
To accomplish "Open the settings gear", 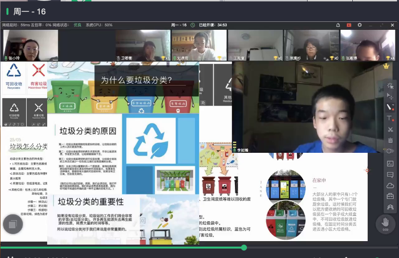I will 360,25.
